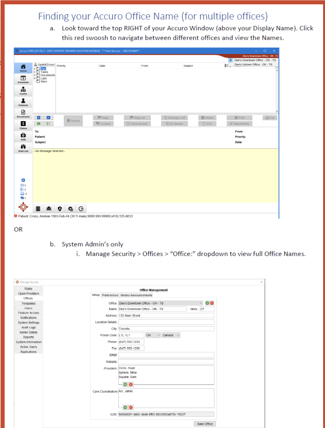Open the Patients section in the sidebar
The width and height of the screenshot is (325, 428).
coord(23,102)
